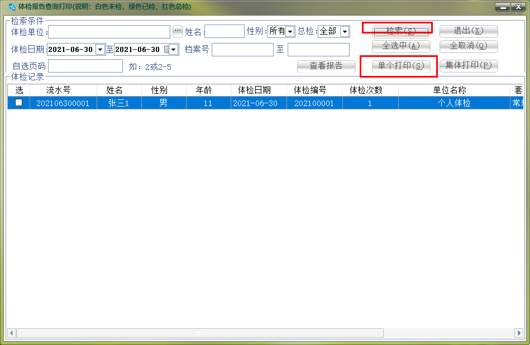Click the 退出(X) exit button
The image size is (530, 345).
[469, 31]
